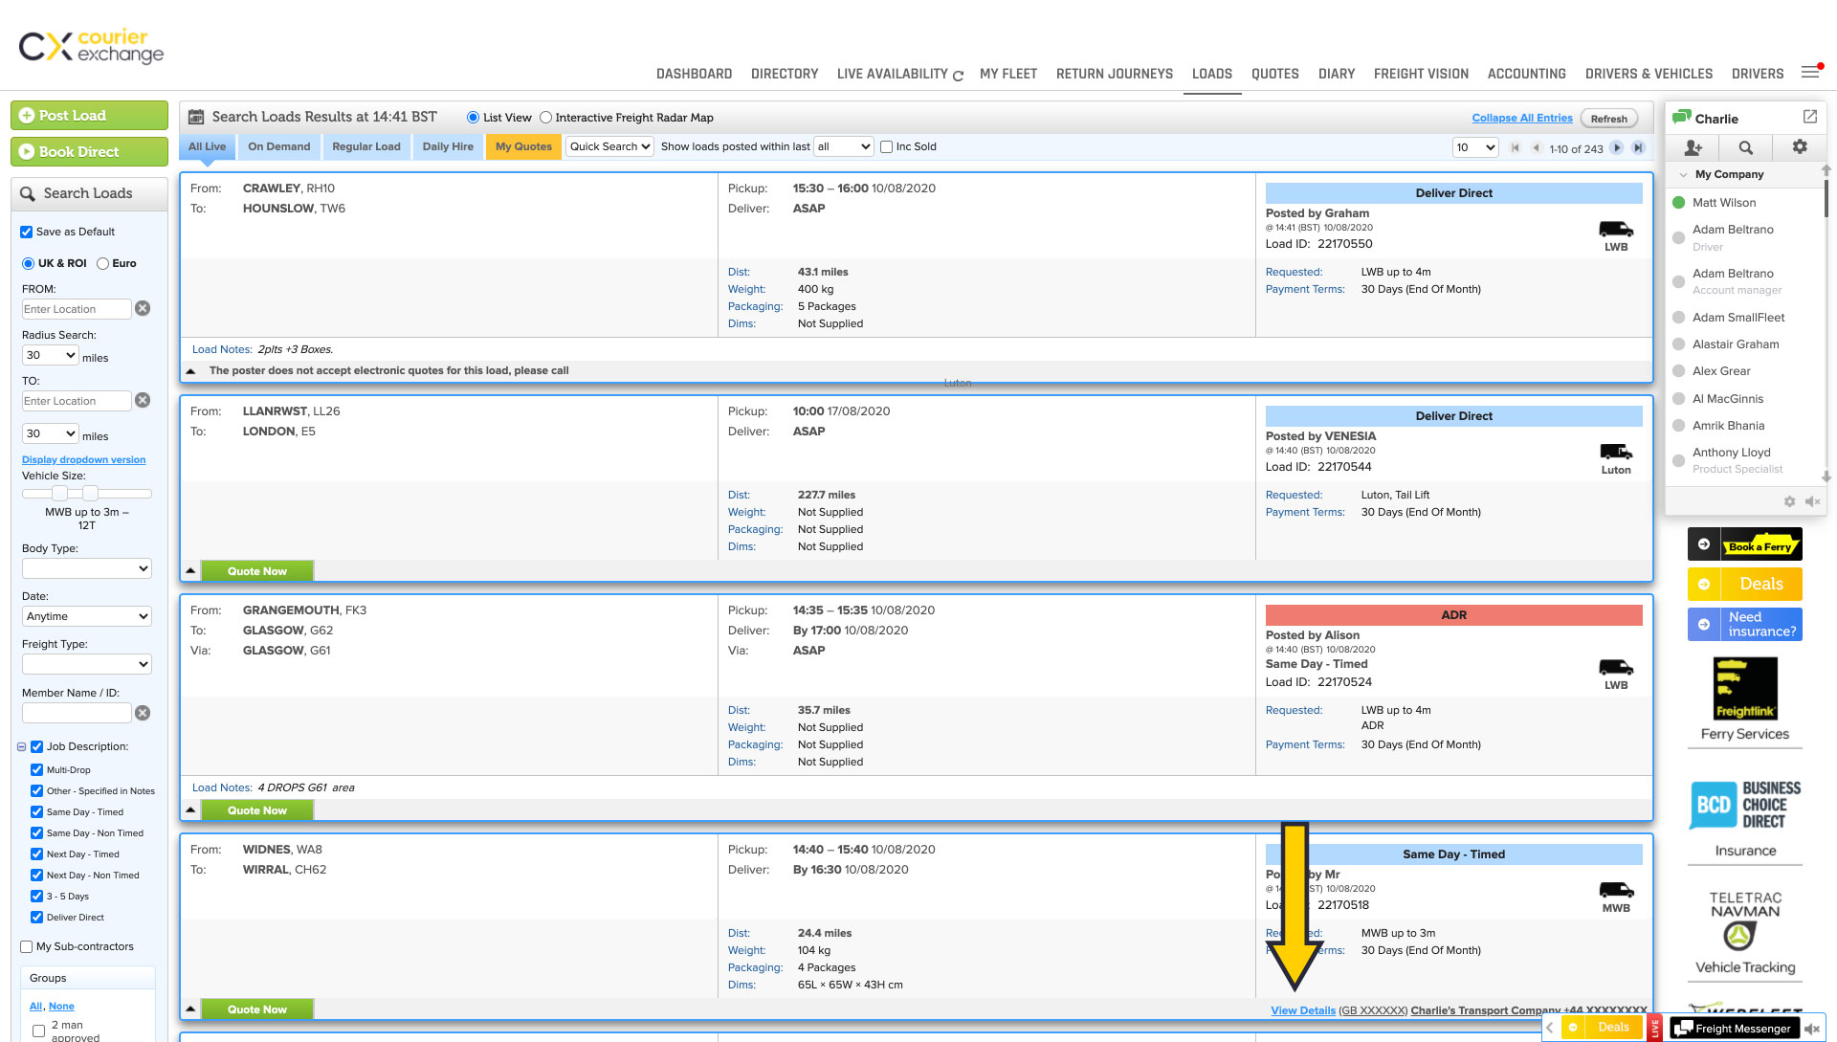Switch to the On Demand tab
This screenshot has width=1837, height=1042.
(x=278, y=146)
